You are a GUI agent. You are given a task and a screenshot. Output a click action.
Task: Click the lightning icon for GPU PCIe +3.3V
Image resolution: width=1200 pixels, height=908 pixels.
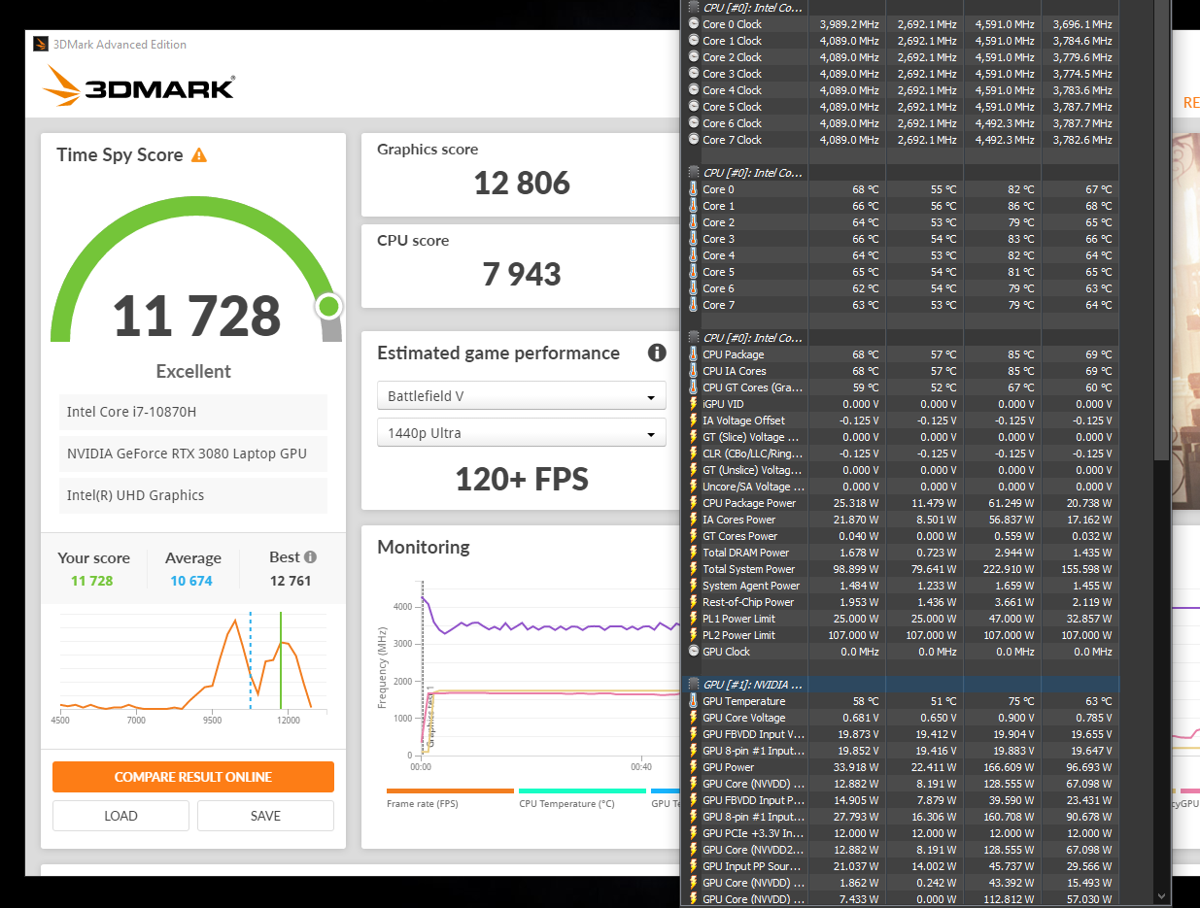pos(693,833)
